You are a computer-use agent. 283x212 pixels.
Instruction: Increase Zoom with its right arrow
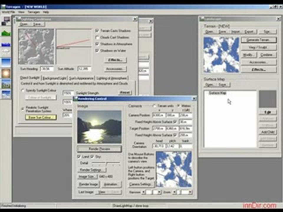190,192
